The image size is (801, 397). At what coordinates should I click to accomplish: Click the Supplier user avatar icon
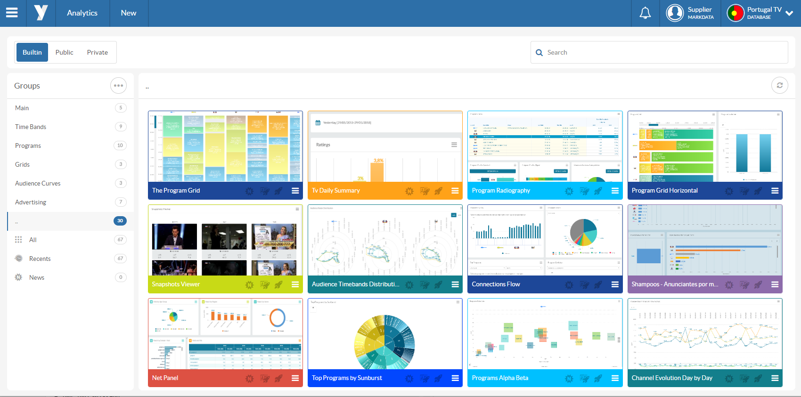click(675, 13)
